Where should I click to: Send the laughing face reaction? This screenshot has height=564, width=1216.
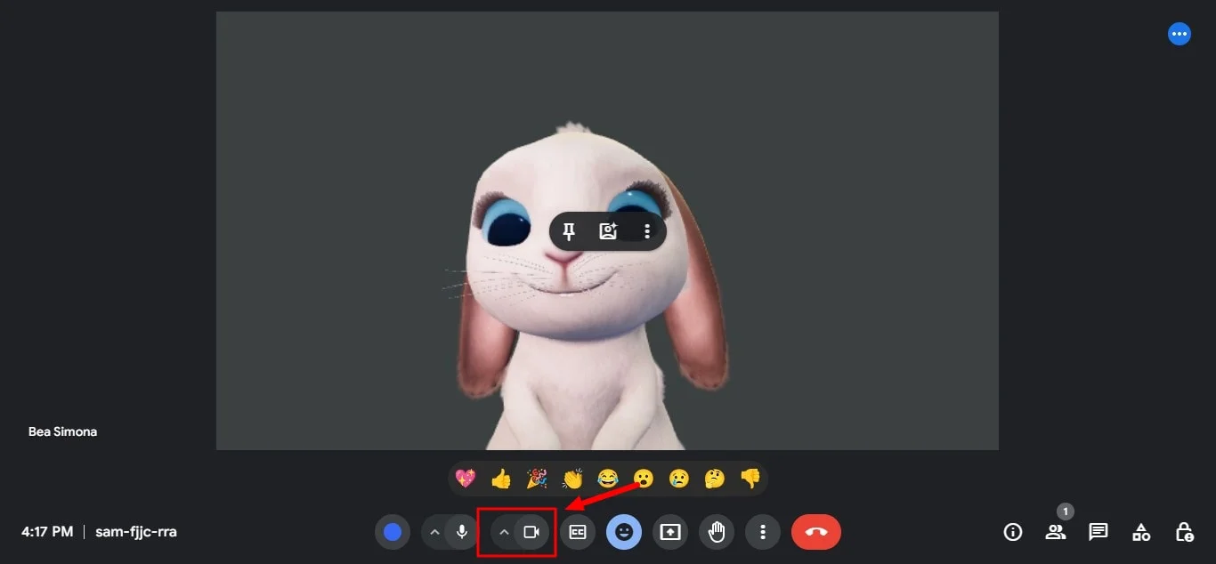[x=608, y=479]
